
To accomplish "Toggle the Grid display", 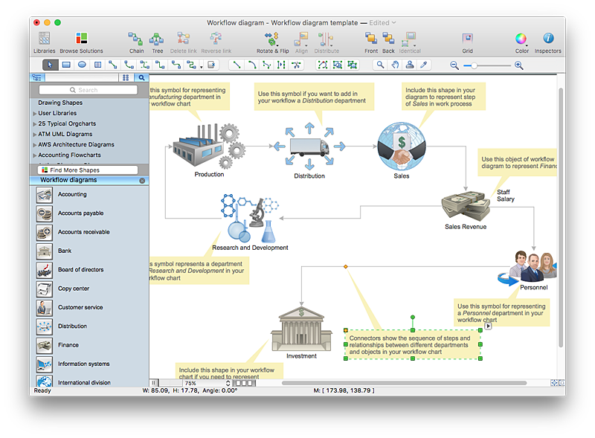I will coord(467,39).
